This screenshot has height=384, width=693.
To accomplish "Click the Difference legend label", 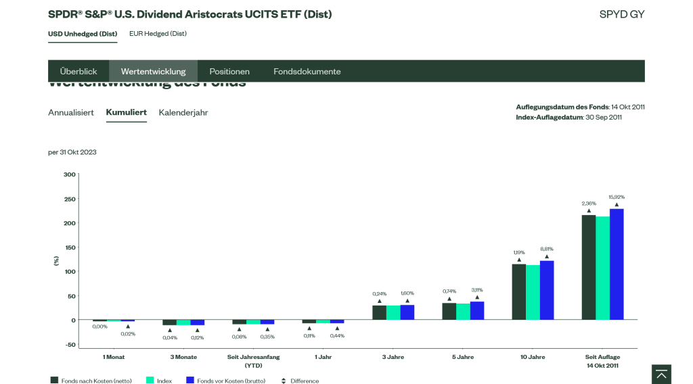I will point(305,381).
